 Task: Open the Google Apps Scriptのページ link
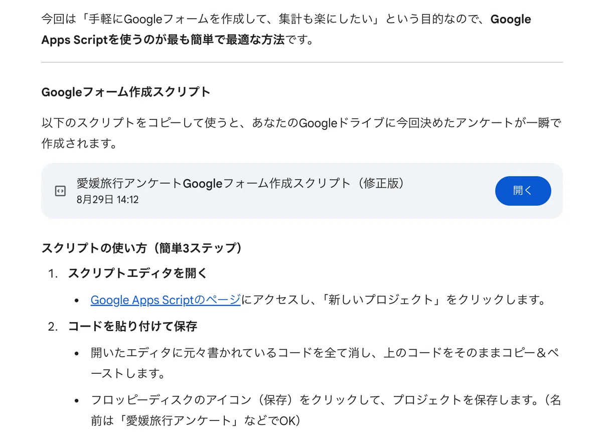(166, 300)
